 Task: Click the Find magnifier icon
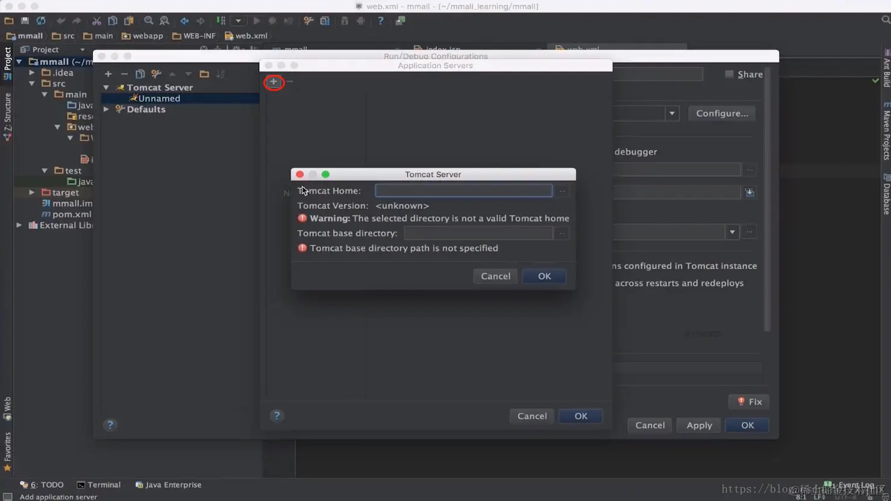coord(148,21)
